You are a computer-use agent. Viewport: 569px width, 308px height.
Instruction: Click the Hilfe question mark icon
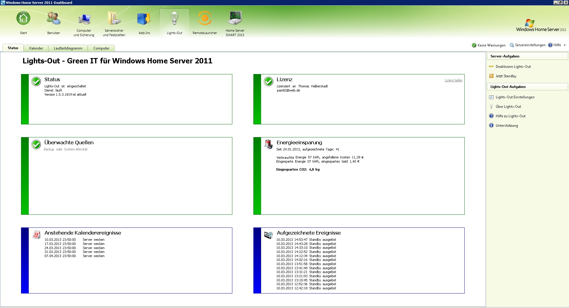(550, 45)
